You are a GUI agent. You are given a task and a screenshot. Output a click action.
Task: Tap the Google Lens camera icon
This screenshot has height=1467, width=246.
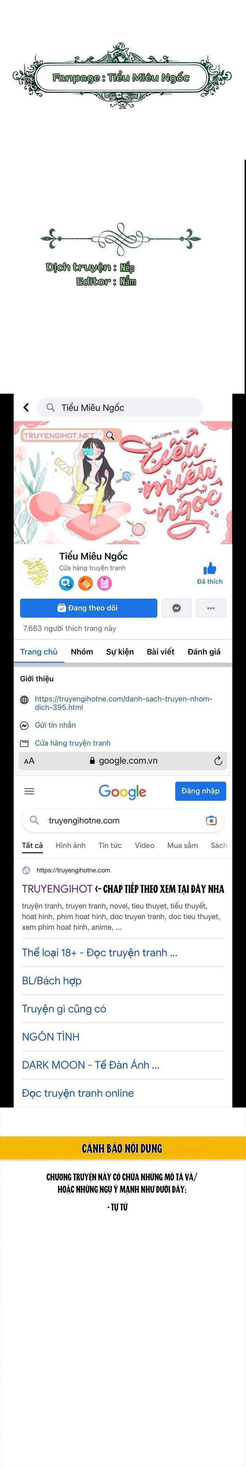click(x=211, y=820)
